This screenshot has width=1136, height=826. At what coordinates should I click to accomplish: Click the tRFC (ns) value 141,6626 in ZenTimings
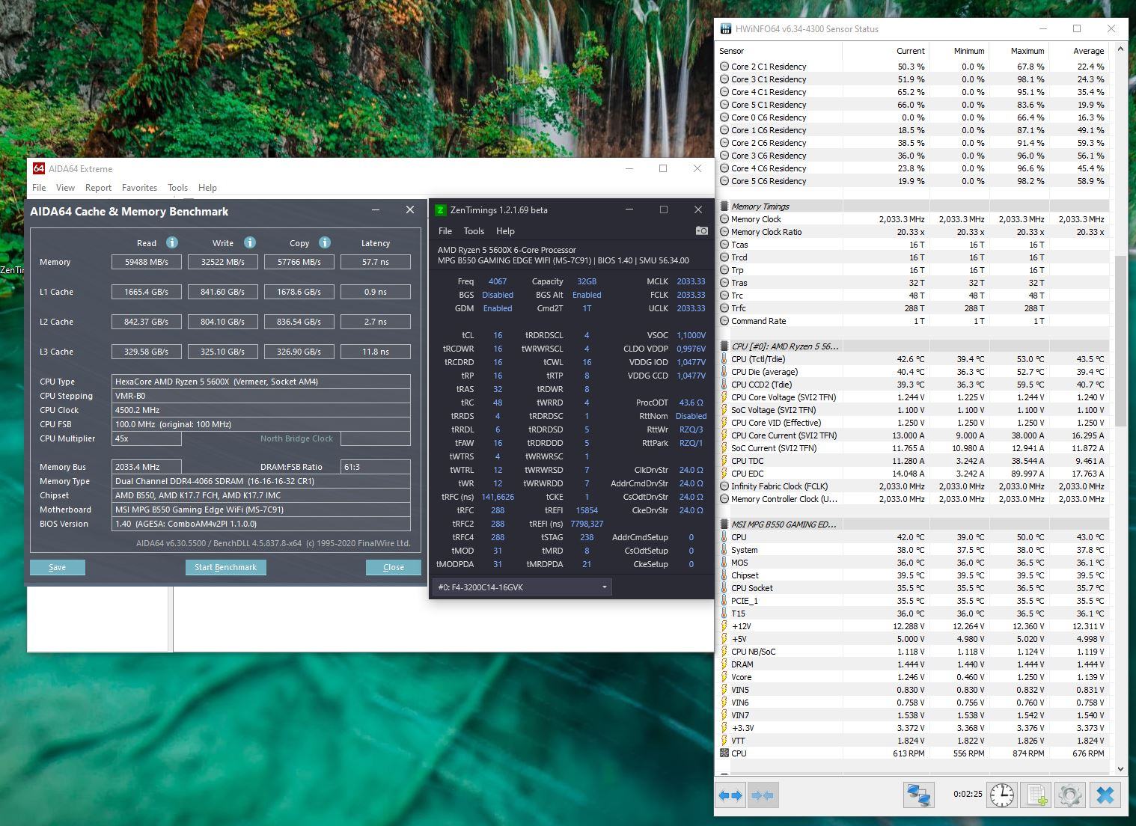(x=498, y=497)
